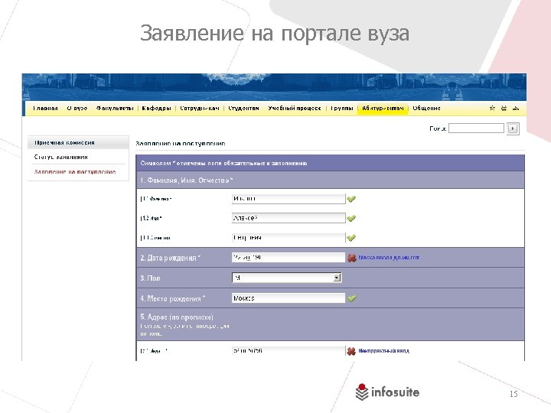Click Приемная комиссия sidebar heading
The height and width of the screenshot is (413, 551).
click(x=78, y=142)
